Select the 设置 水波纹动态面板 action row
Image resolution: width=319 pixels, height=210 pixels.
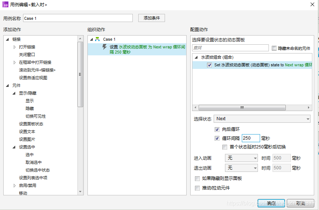point(137,49)
